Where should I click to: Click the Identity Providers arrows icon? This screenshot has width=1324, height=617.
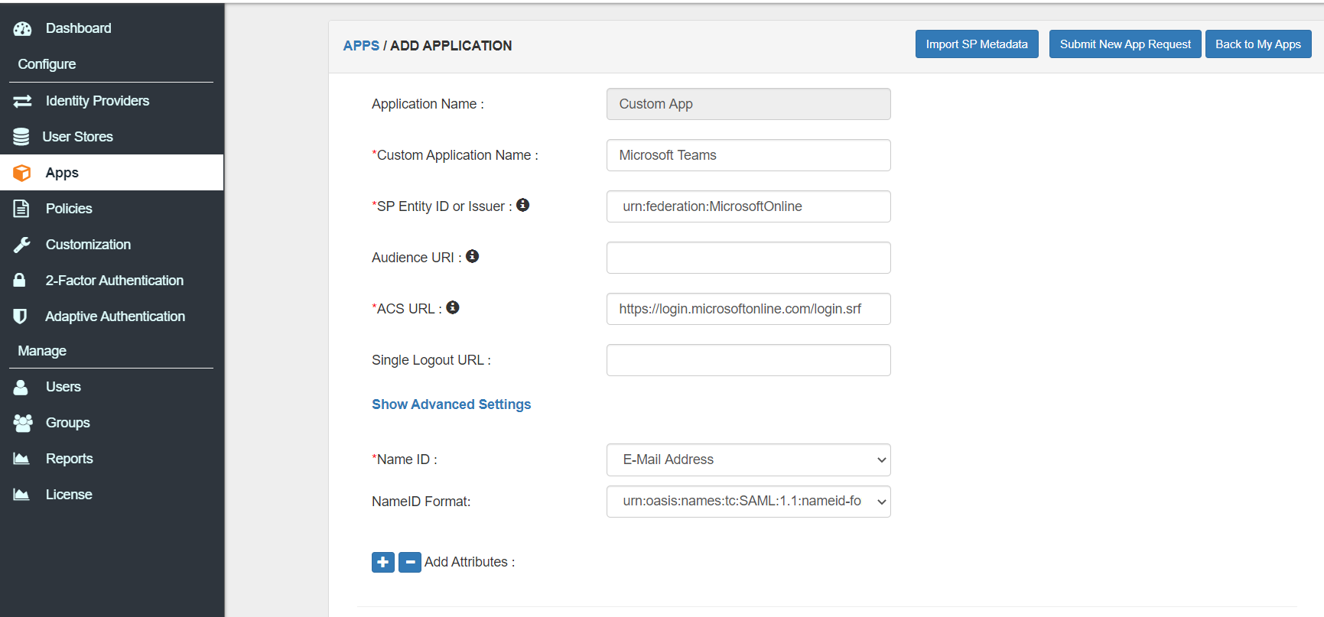[x=22, y=101]
